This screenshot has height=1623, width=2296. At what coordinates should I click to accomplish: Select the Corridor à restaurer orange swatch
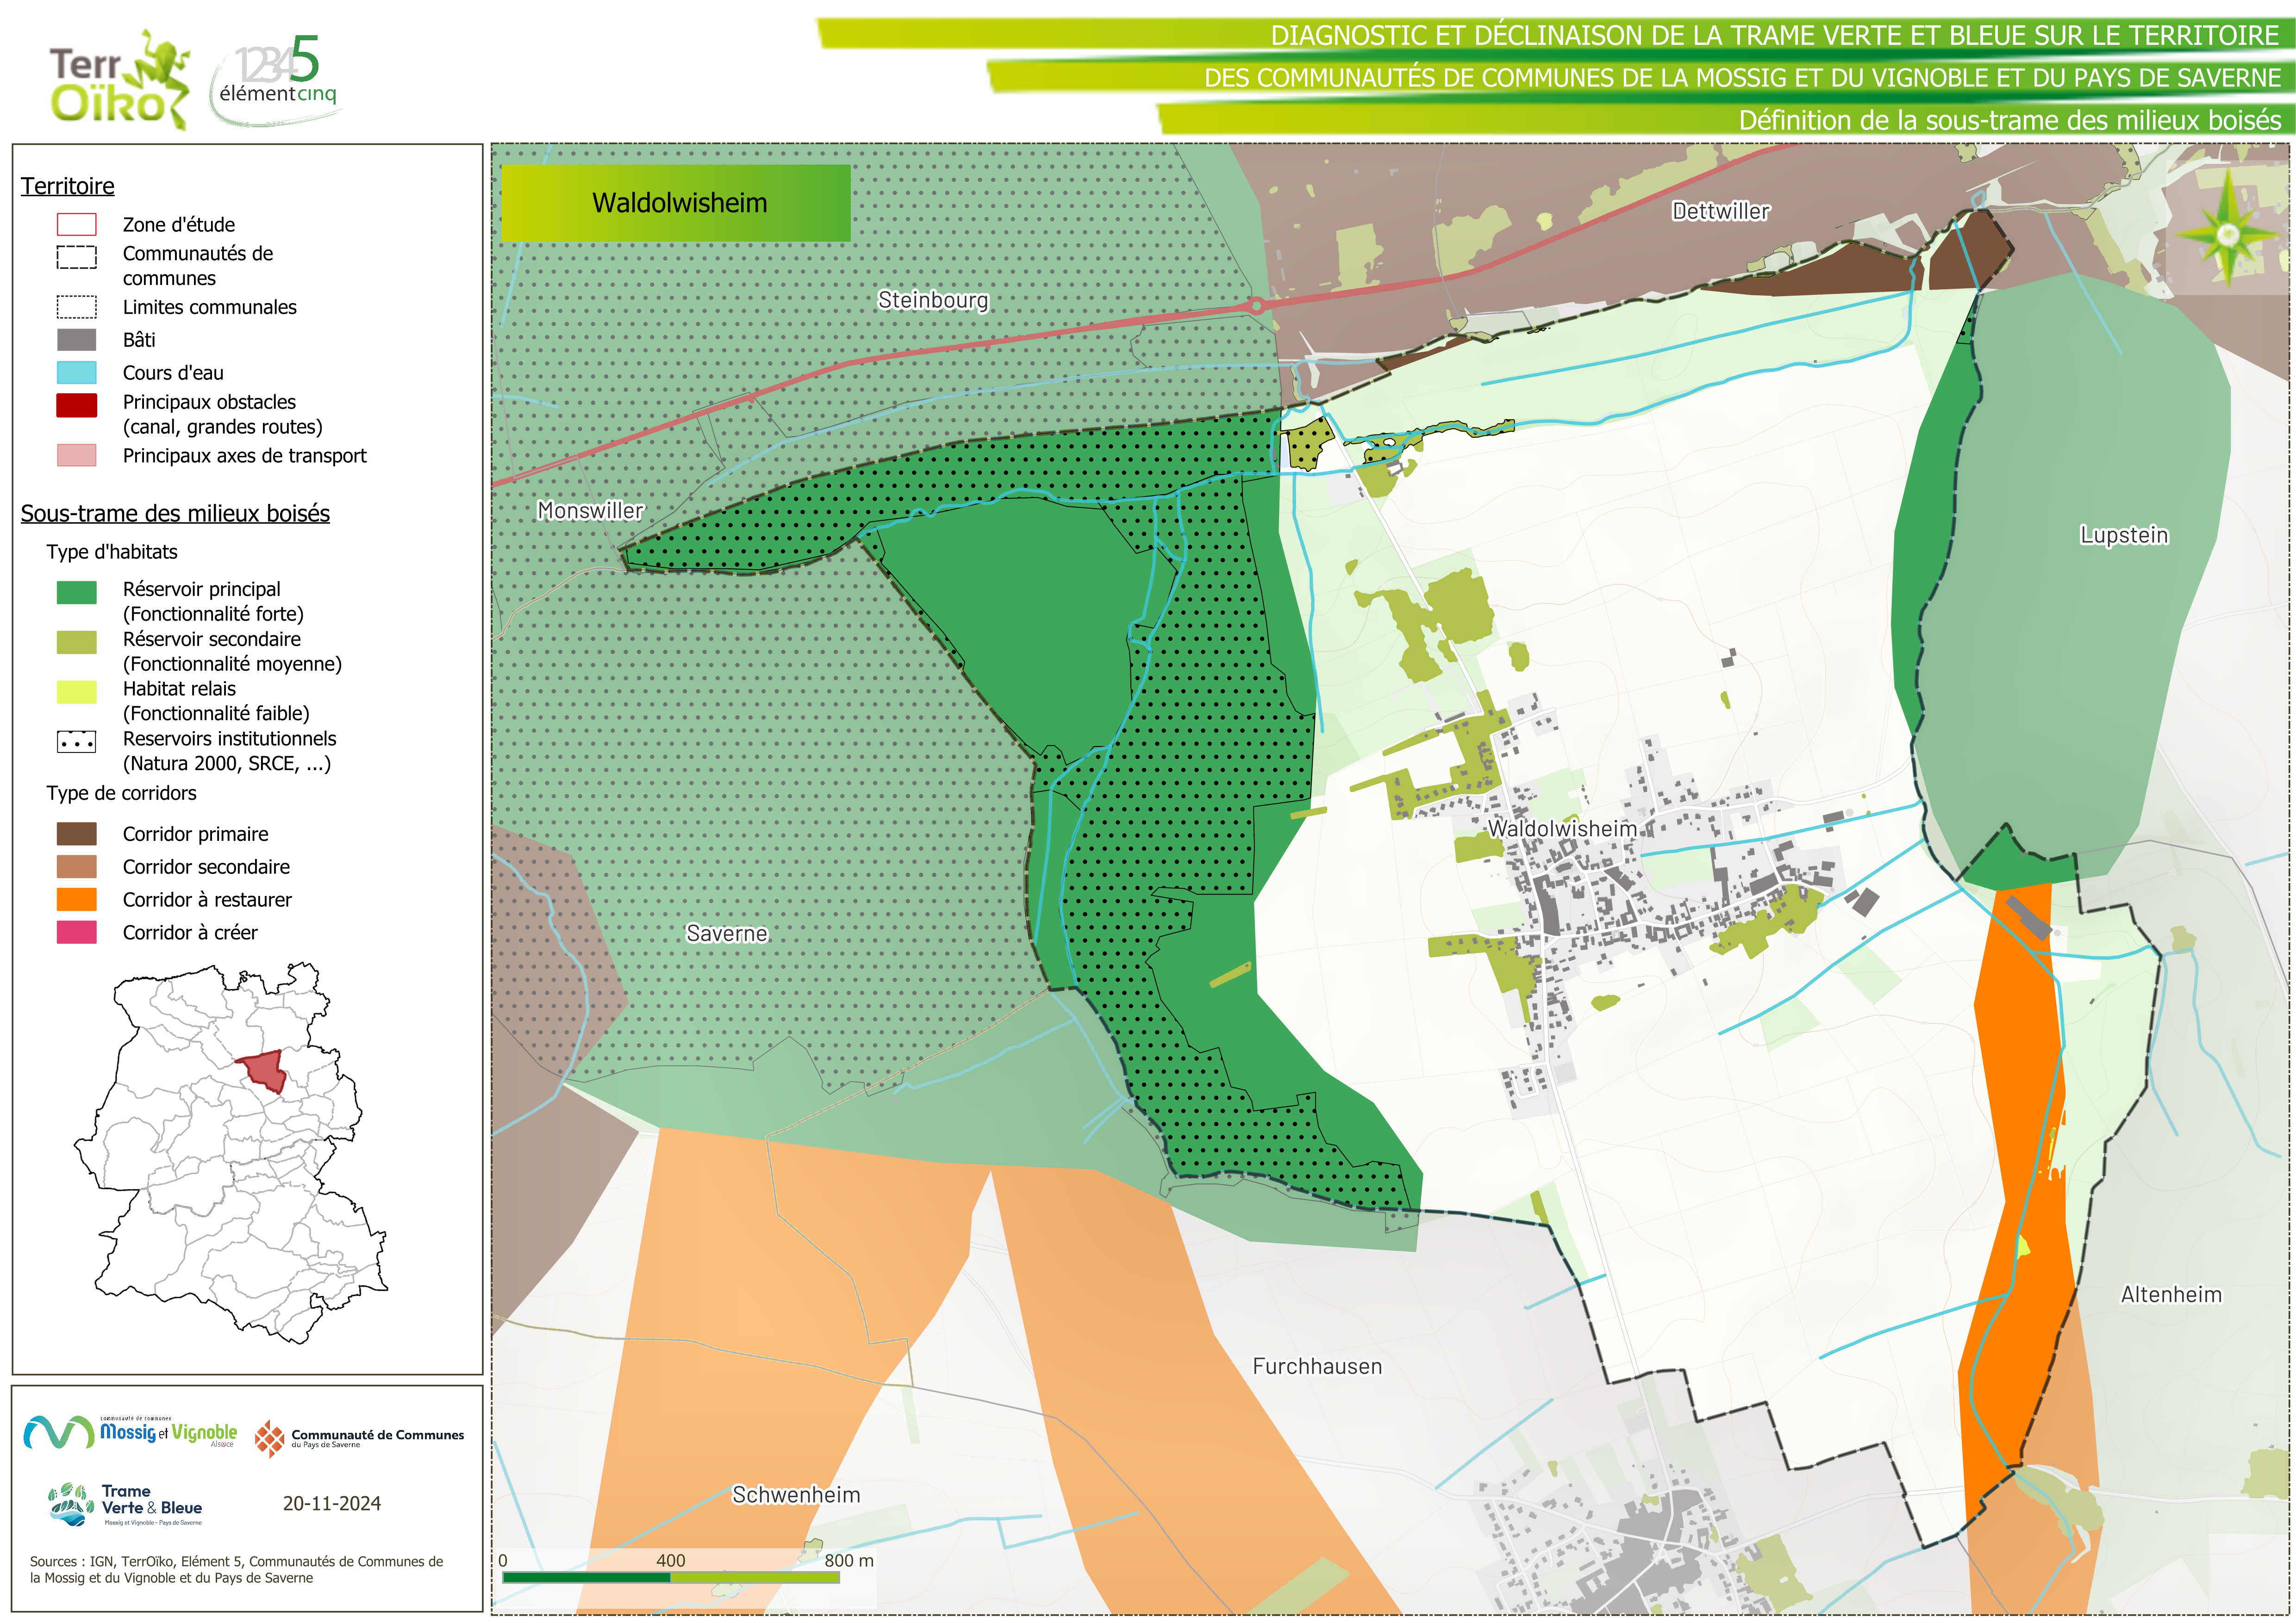click(x=77, y=899)
